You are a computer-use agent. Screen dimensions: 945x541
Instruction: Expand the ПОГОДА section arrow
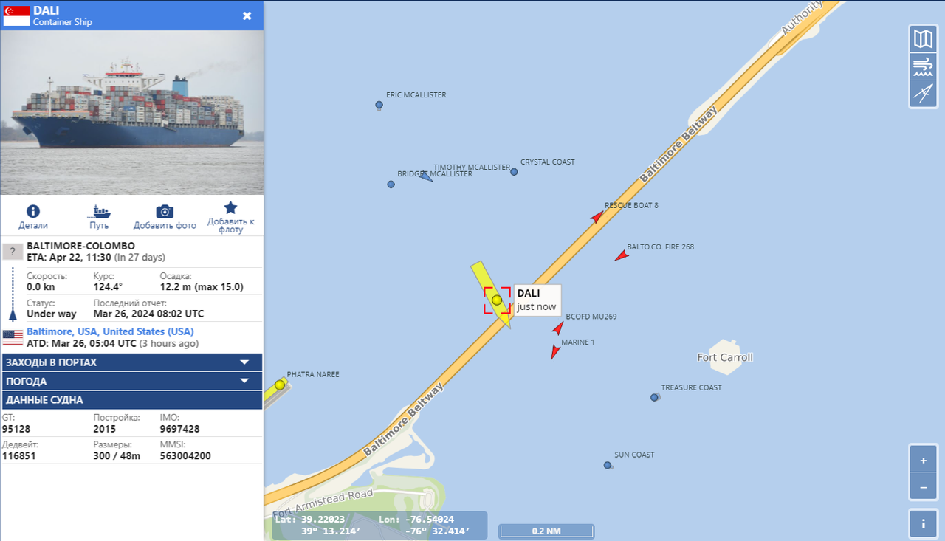[x=244, y=382]
